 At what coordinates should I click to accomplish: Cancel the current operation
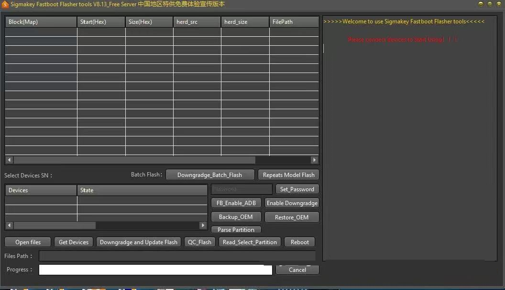[297, 270]
